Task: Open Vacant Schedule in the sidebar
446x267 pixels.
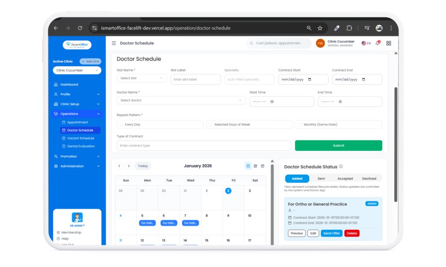Action: coord(81,138)
